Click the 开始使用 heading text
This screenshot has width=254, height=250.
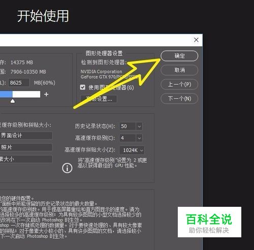pos(43,16)
